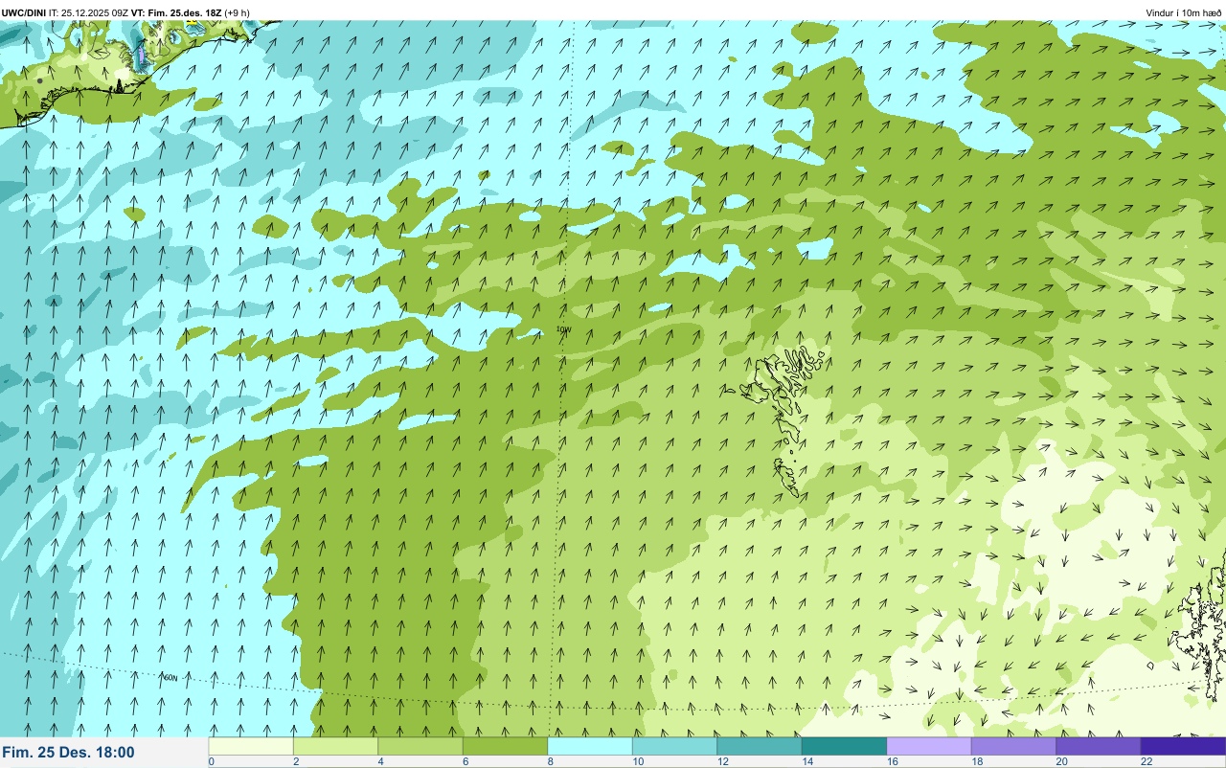Click the legend value '12'

(x=722, y=762)
